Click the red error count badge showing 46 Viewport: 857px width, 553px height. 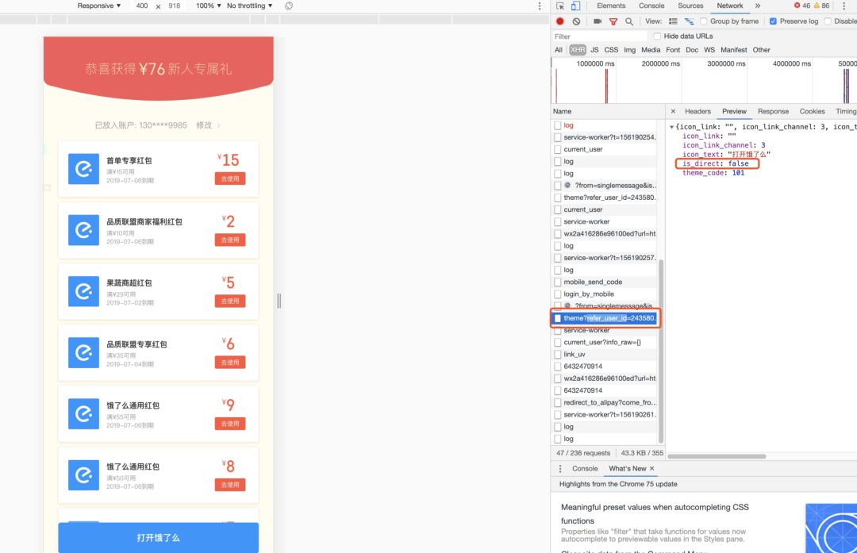pos(802,6)
